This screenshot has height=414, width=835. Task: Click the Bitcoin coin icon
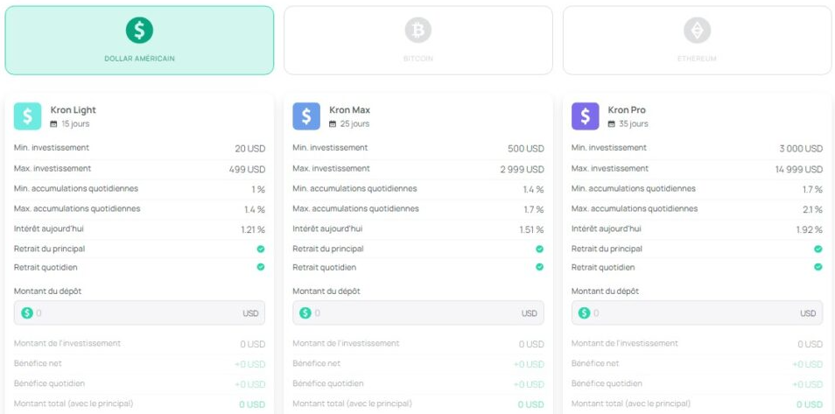[x=417, y=31]
